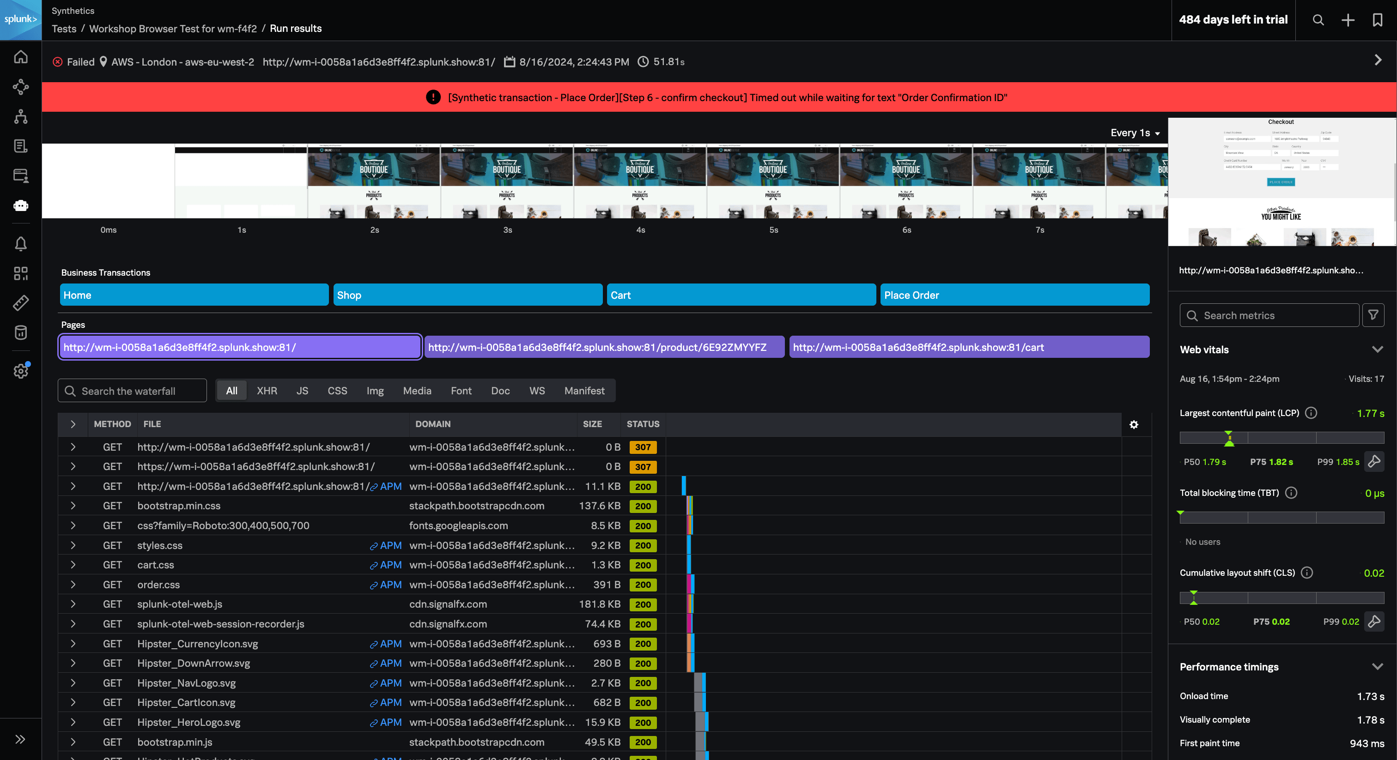The width and height of the screenshot is (1397, 760).
Task: Click the bookmark icon in top bar
Action: coord(1377,20)
